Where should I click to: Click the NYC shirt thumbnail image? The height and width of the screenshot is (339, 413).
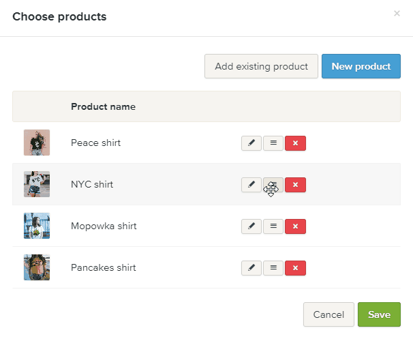[x=37, y=184]
